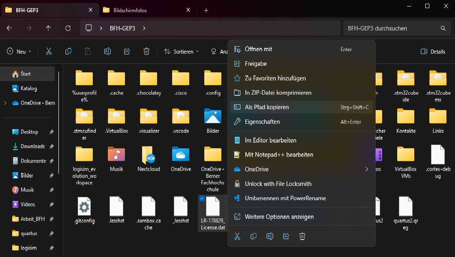
Task: Choose Im Editor bearbeiten
Action: coord(301,140)
